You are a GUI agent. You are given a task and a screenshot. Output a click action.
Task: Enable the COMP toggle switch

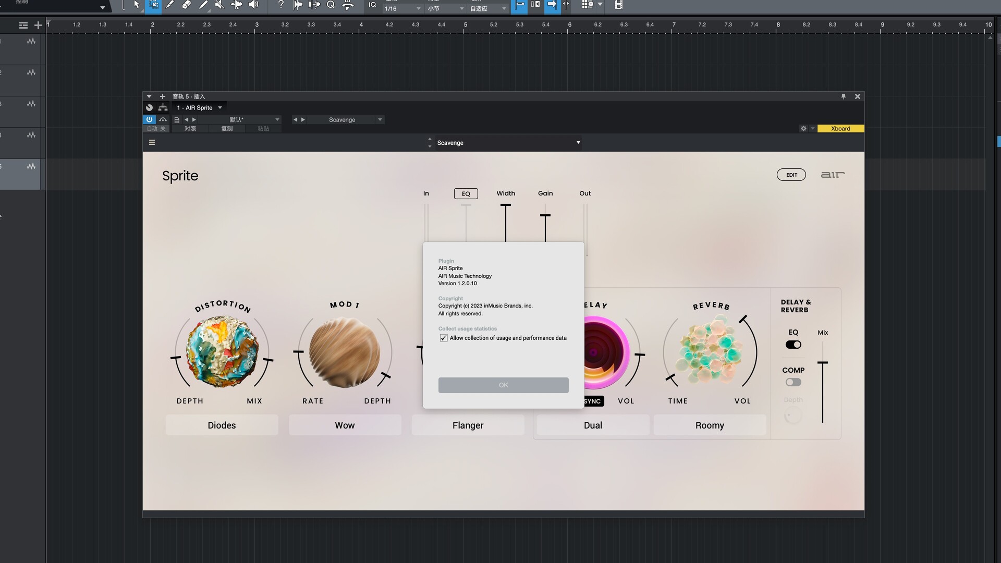click(793, 382)
